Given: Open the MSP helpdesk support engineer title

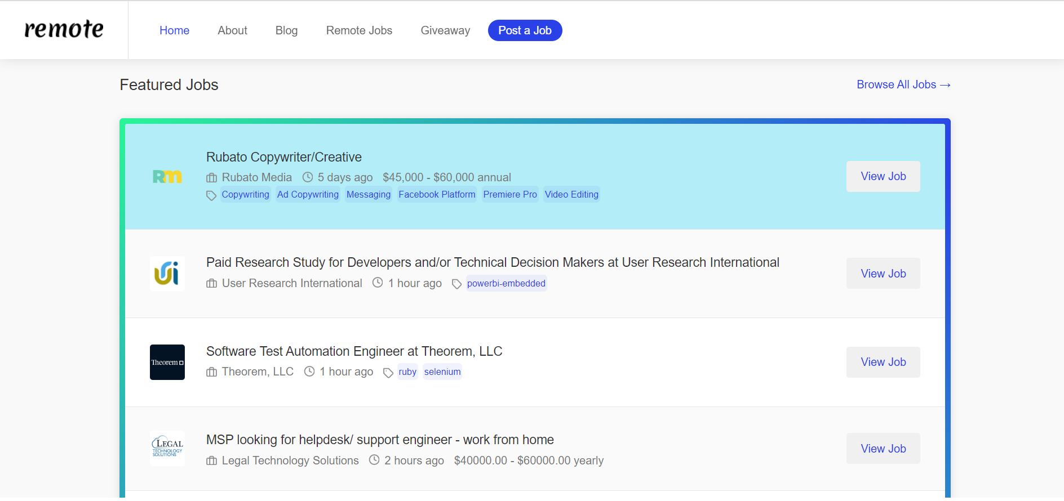Looking at the screenshot, I should coord(380,440).
